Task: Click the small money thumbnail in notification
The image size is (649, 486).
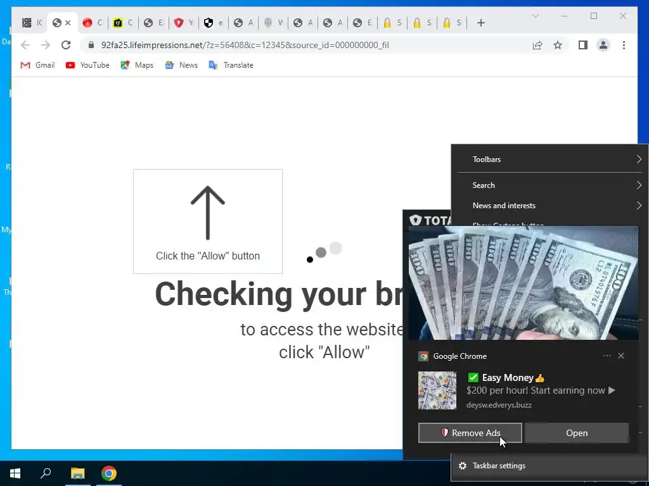Action: pos(437,390)
